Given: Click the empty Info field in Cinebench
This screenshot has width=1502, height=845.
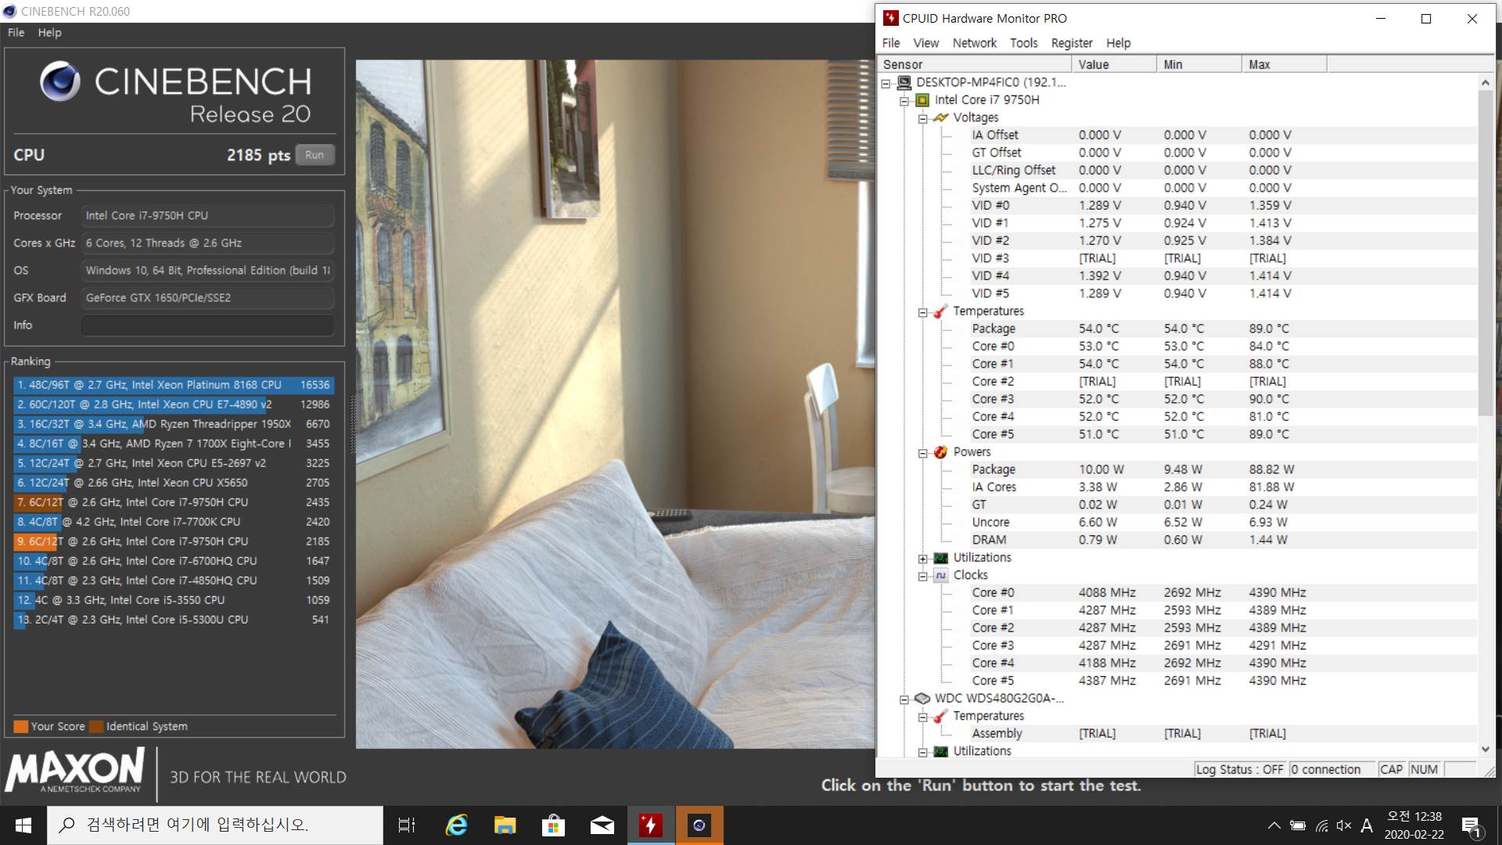Looking at the screenshot, I should (x=208, y=325).
